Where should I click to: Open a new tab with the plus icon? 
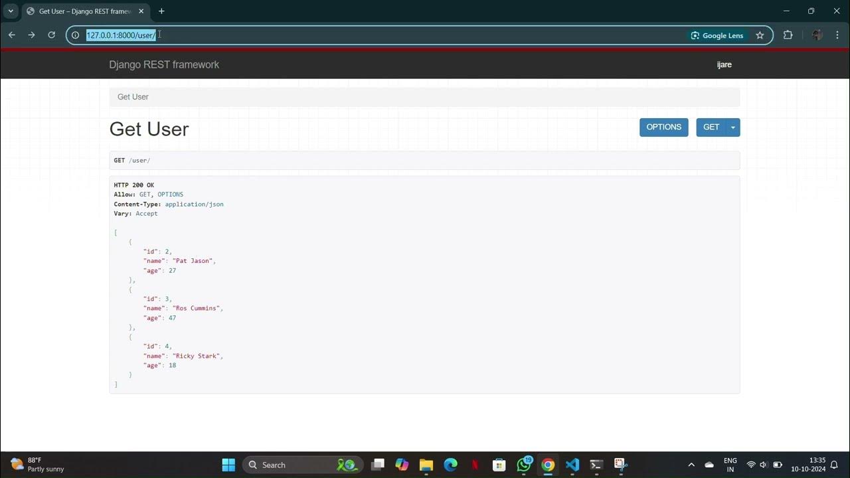click(161, 11)
